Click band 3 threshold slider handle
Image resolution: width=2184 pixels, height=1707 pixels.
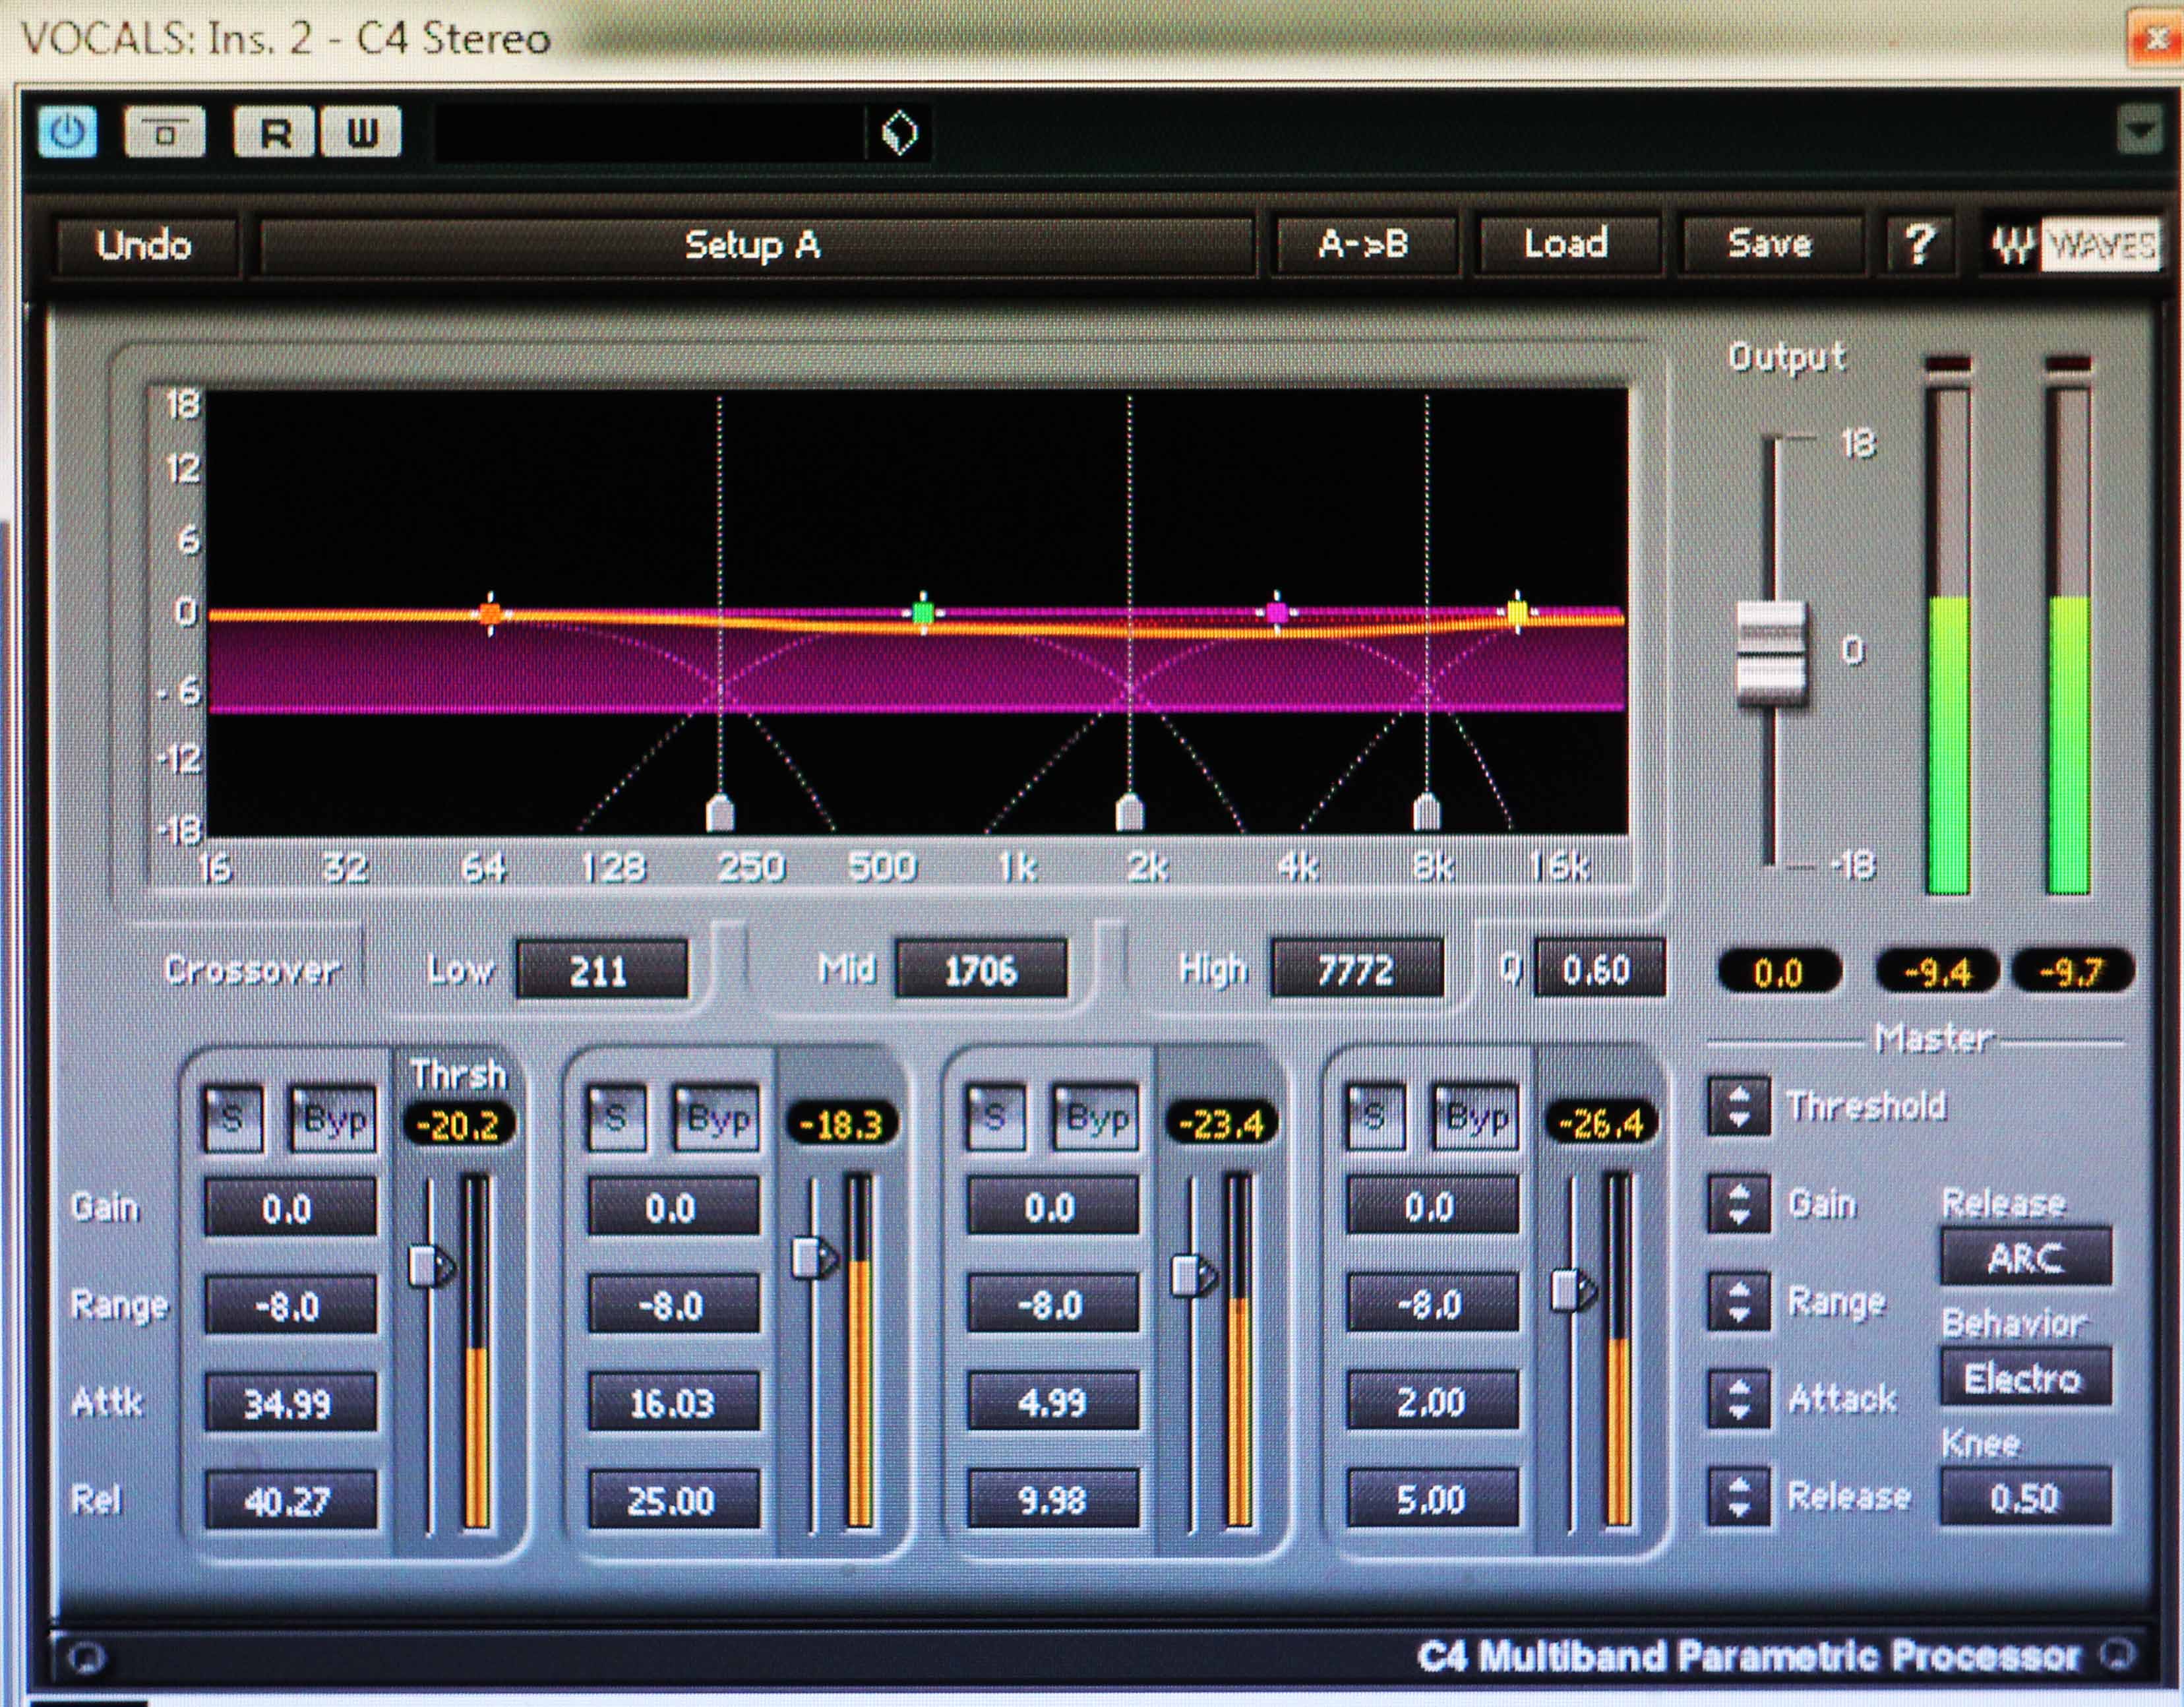(1193, 1276)
